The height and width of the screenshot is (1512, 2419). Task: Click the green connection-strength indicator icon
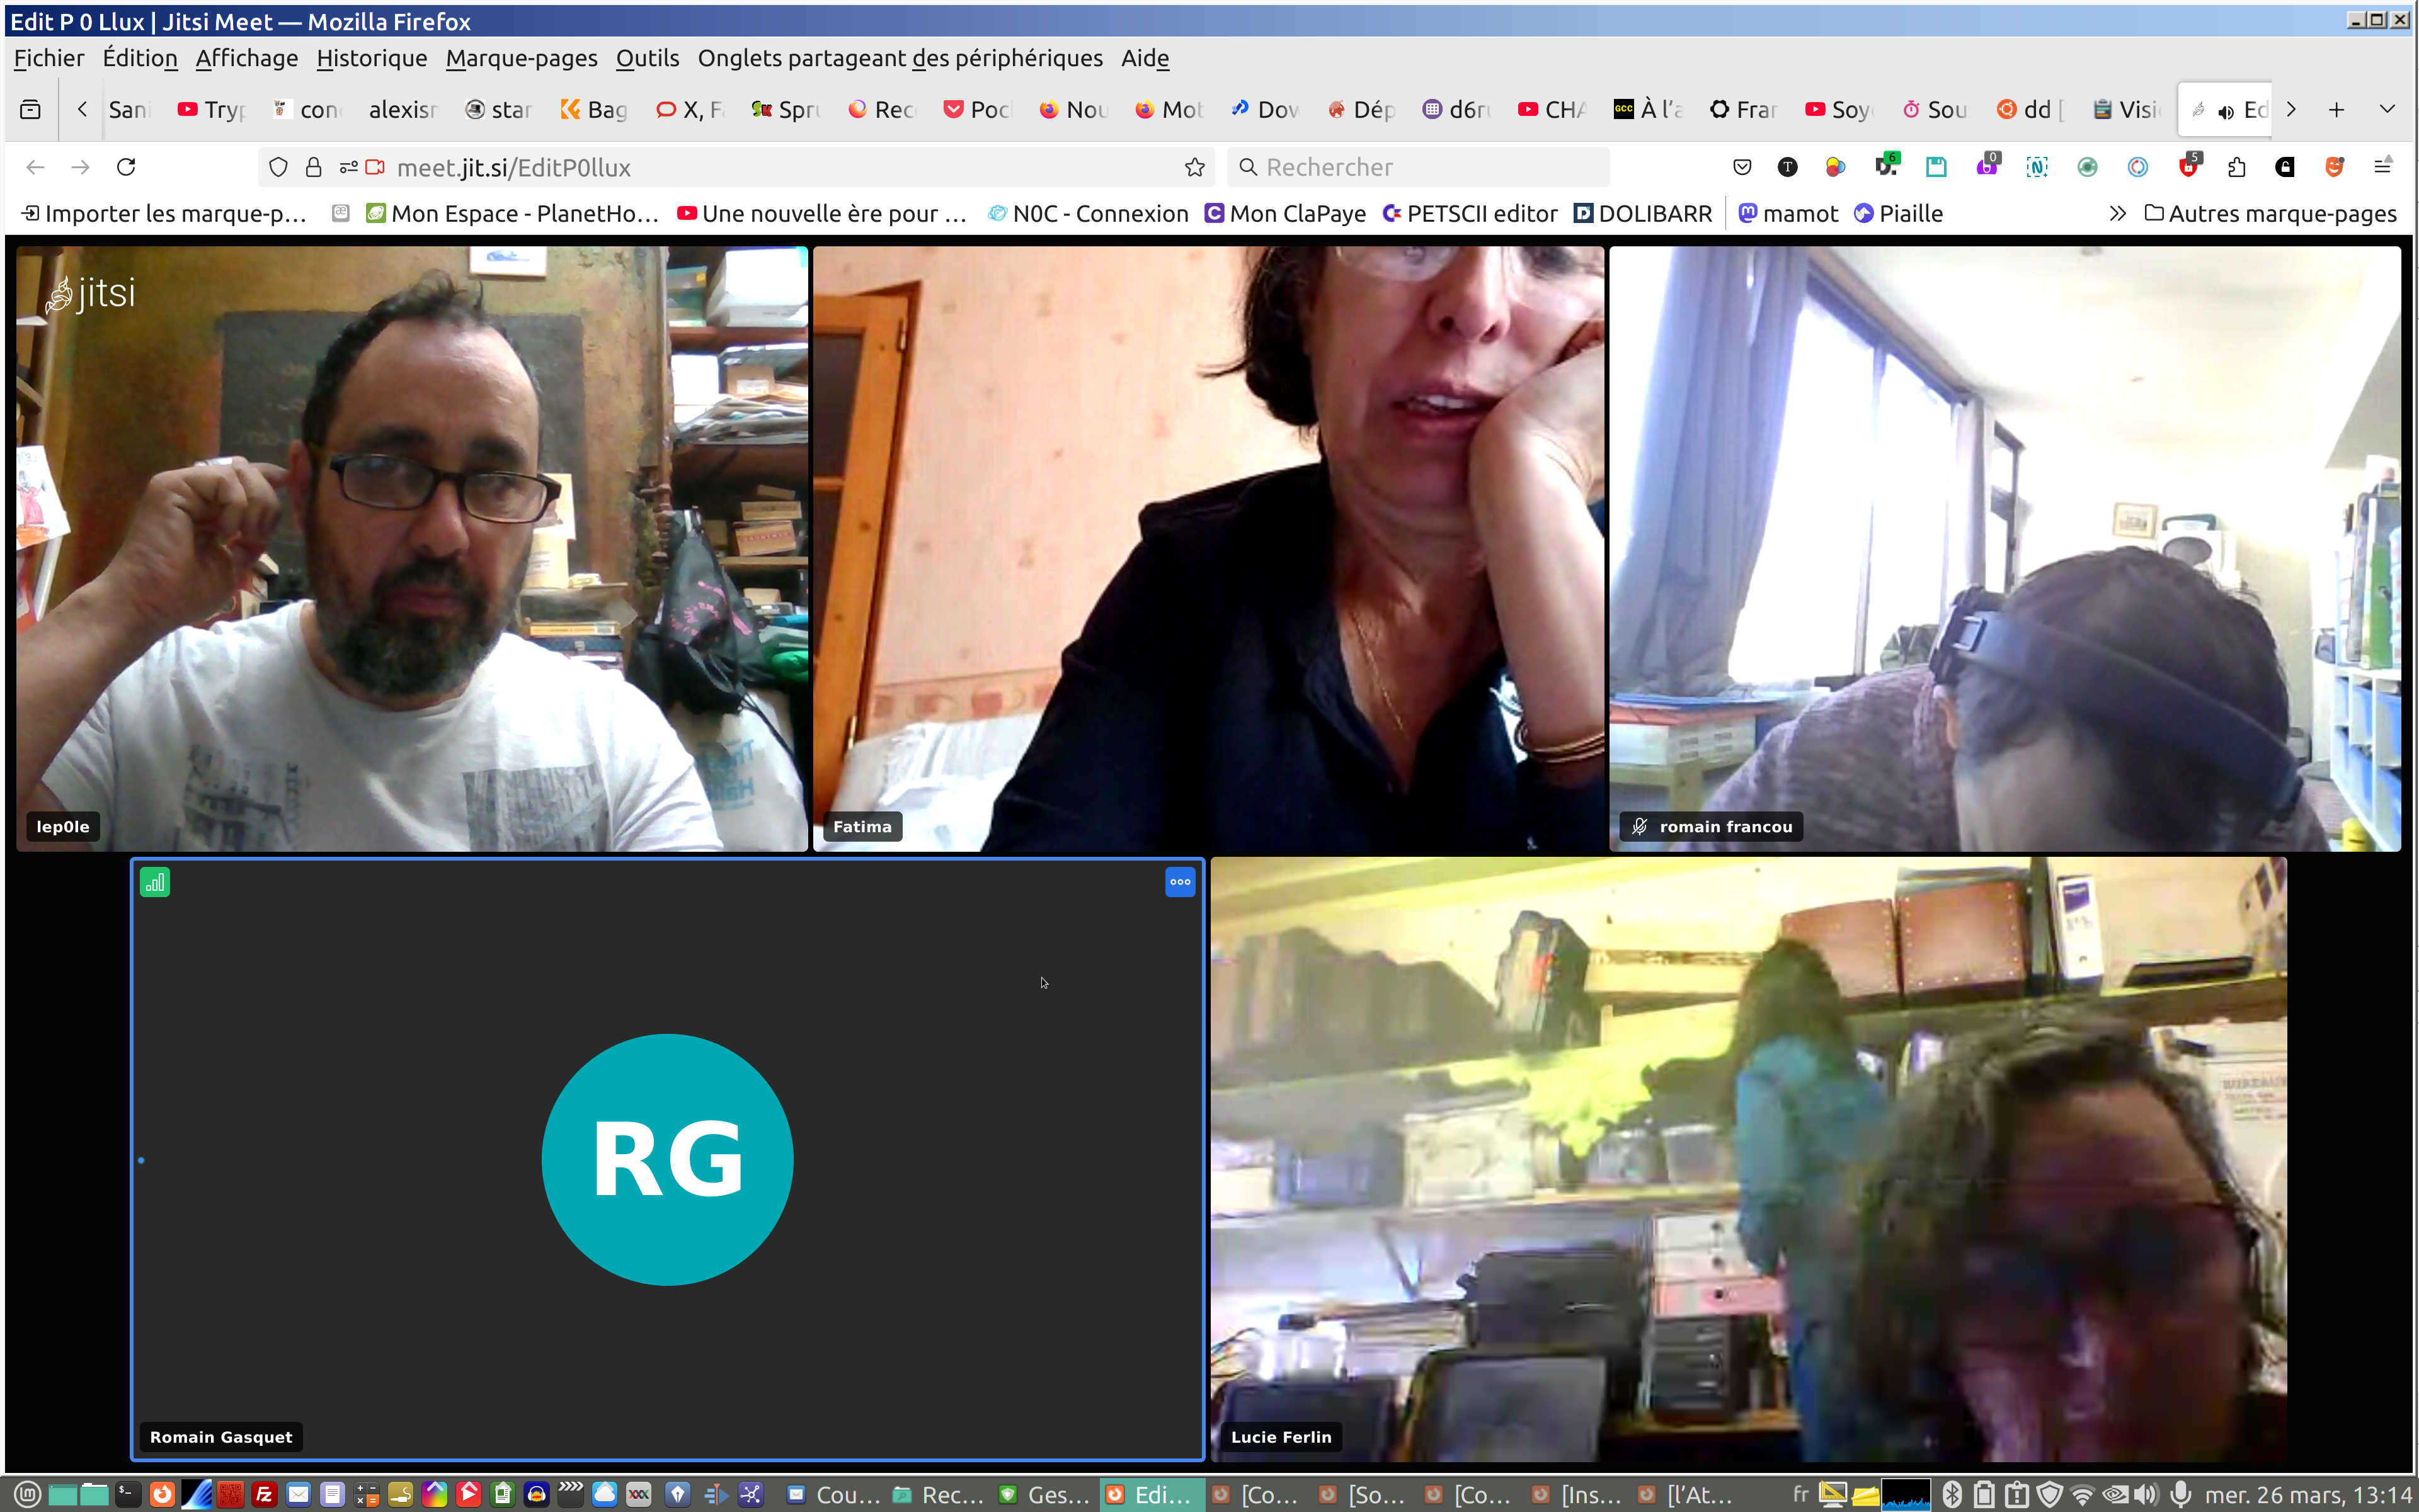tap(155, 882)
